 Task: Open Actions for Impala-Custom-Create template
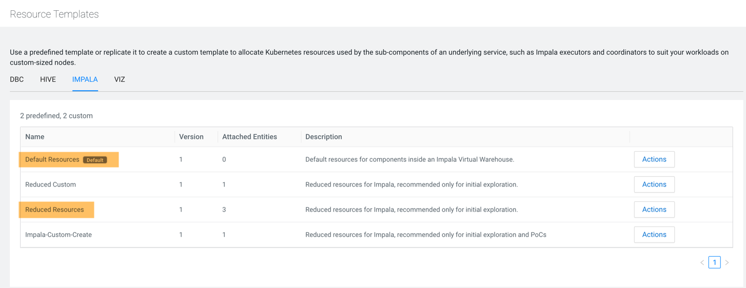[x=654, y=235]
